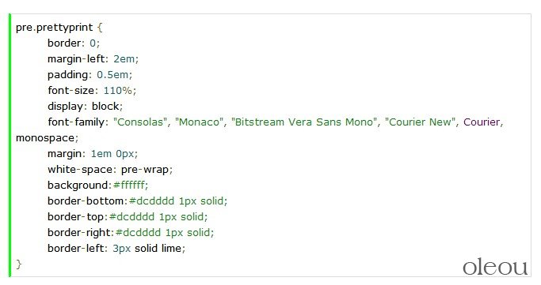541x285 pixels.
Task: Click the display: block line
Action: (85, 107)
